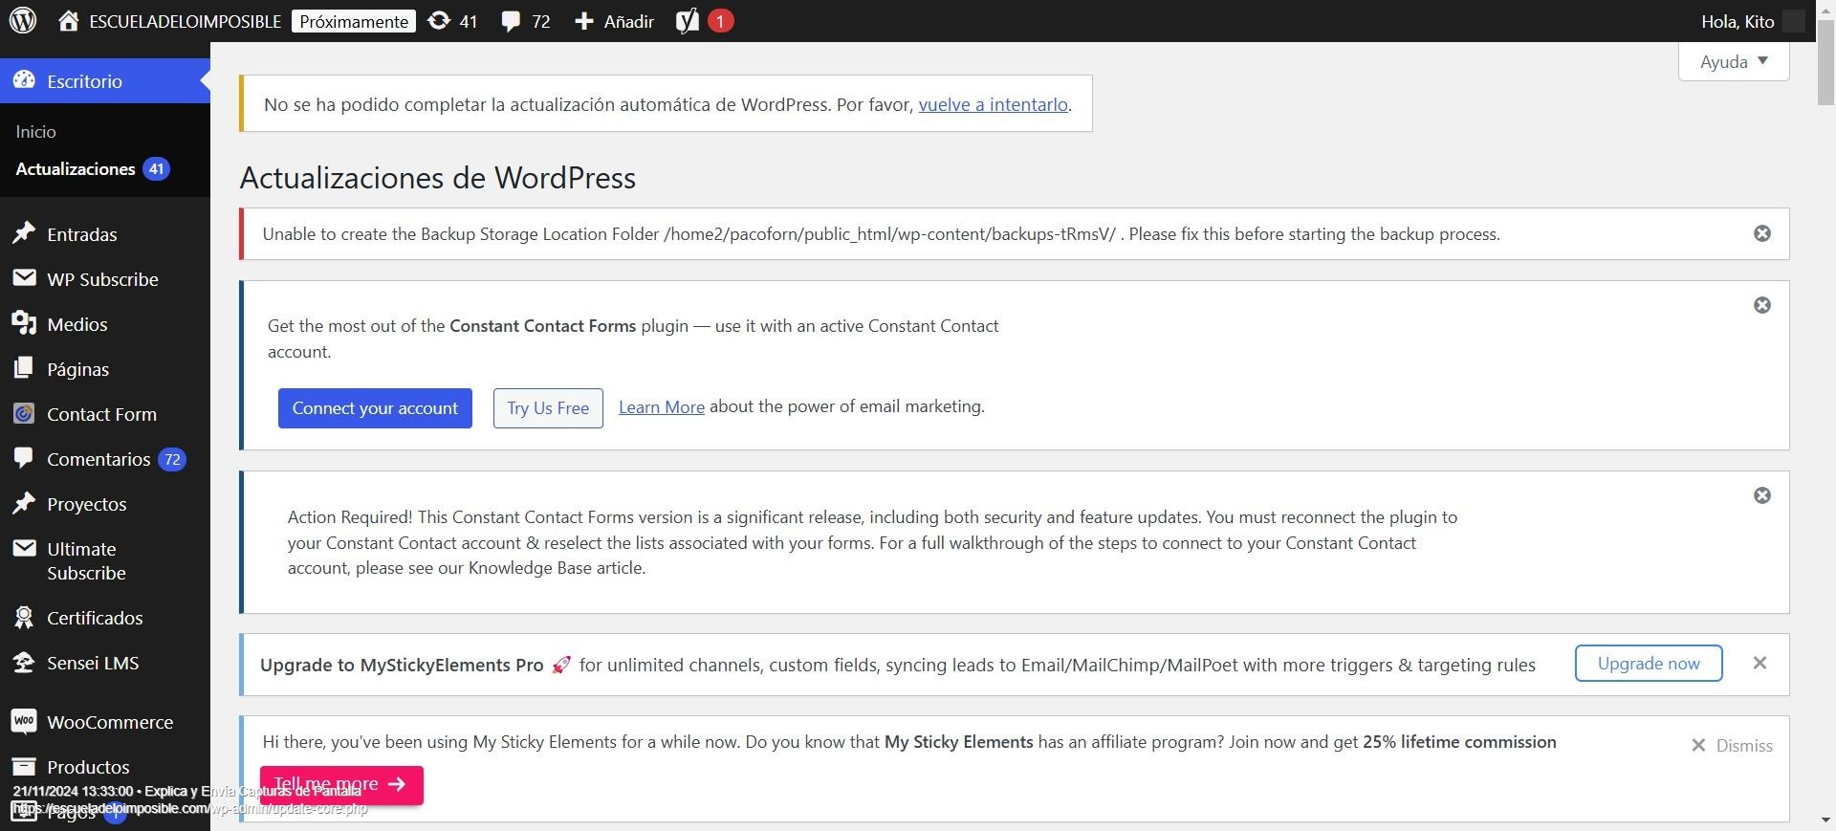The image size is (1836, 831).
Task: Click the Try Us Free button
Action: coord(548,408)
